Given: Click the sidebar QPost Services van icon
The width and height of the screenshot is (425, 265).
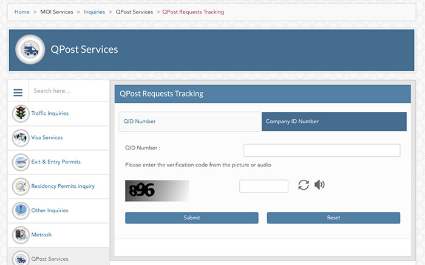Looking at the screenshot, I should pos(21,259).
